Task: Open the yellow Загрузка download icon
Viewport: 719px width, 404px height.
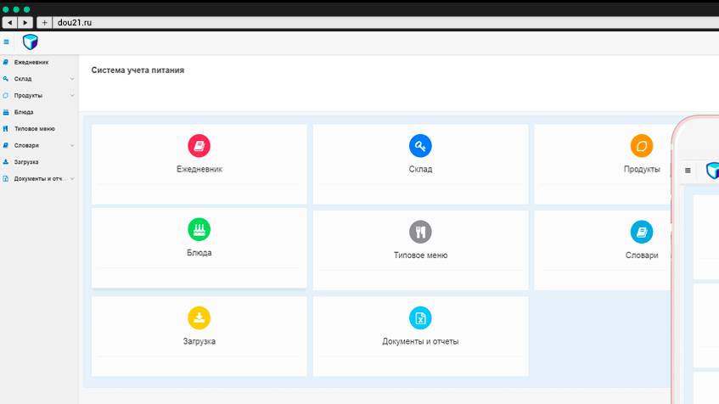Action: tap(199, 317)
